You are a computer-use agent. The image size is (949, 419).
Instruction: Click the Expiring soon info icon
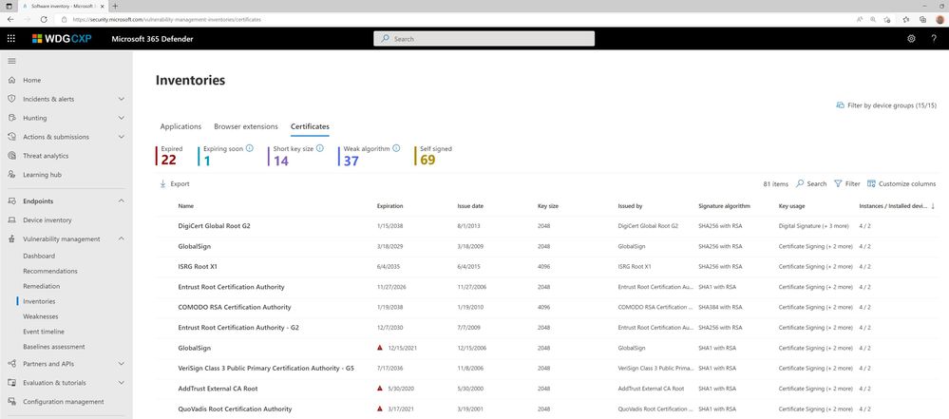[249, 147]
